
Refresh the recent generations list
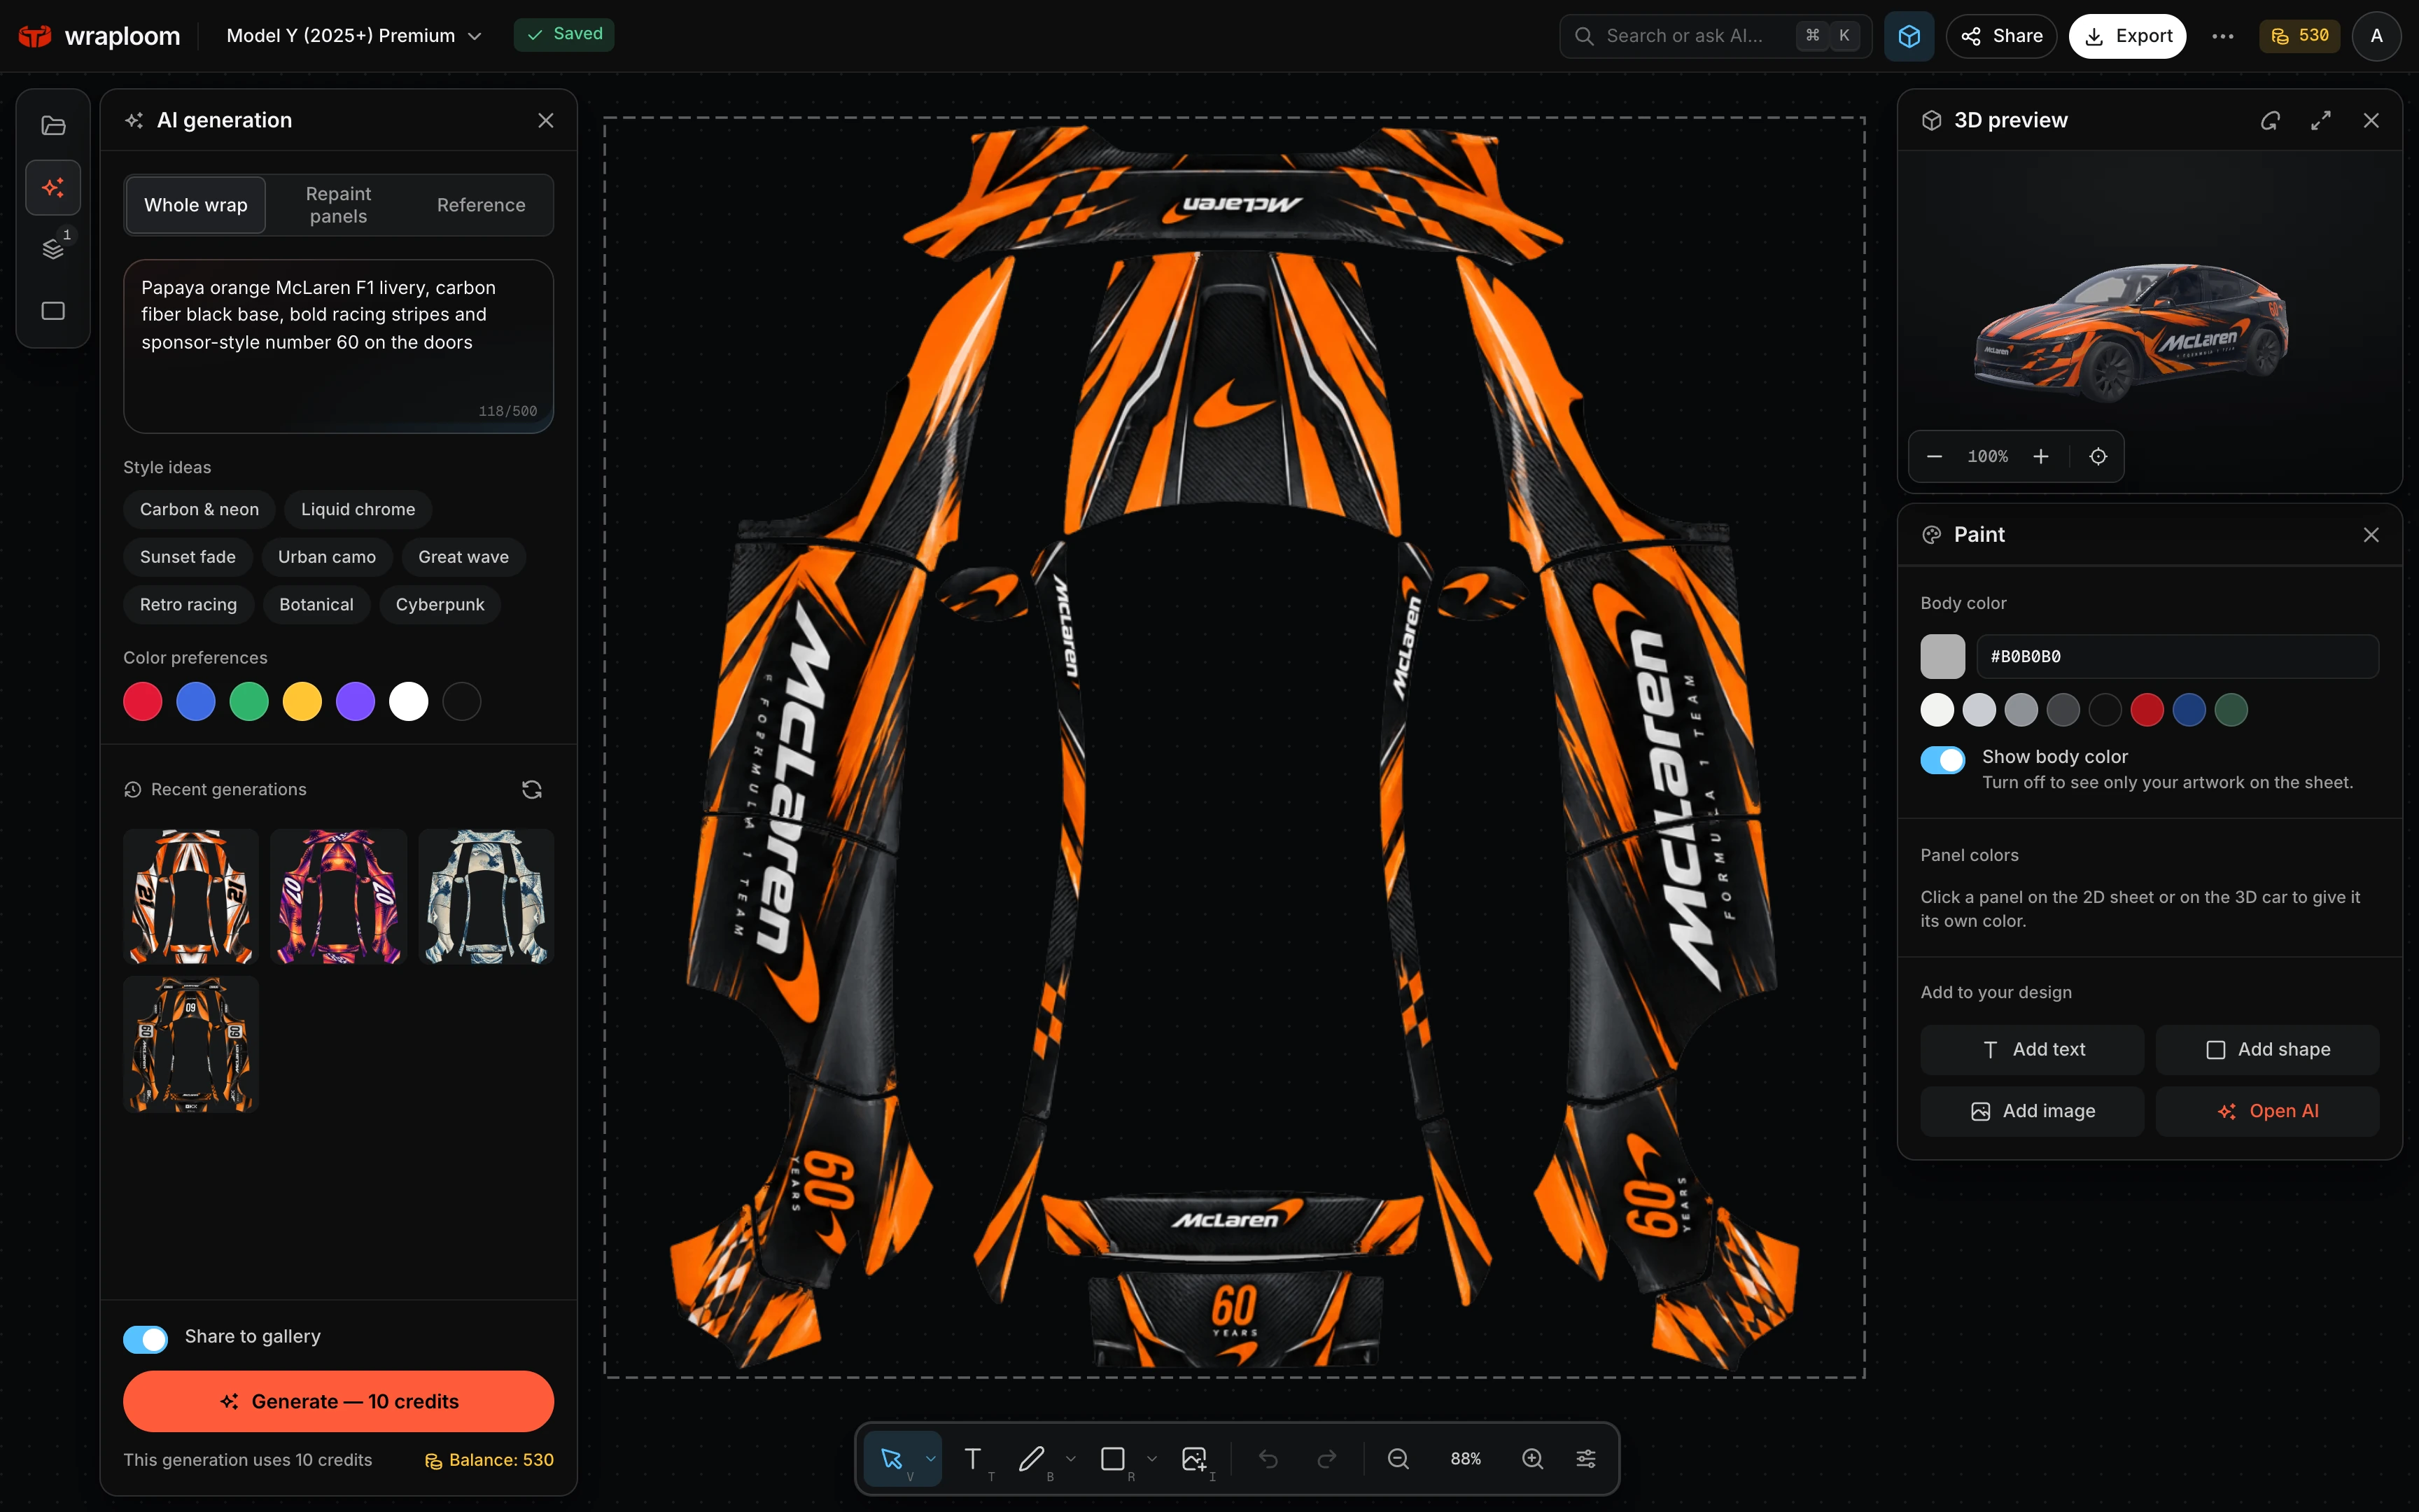(532, 790)
